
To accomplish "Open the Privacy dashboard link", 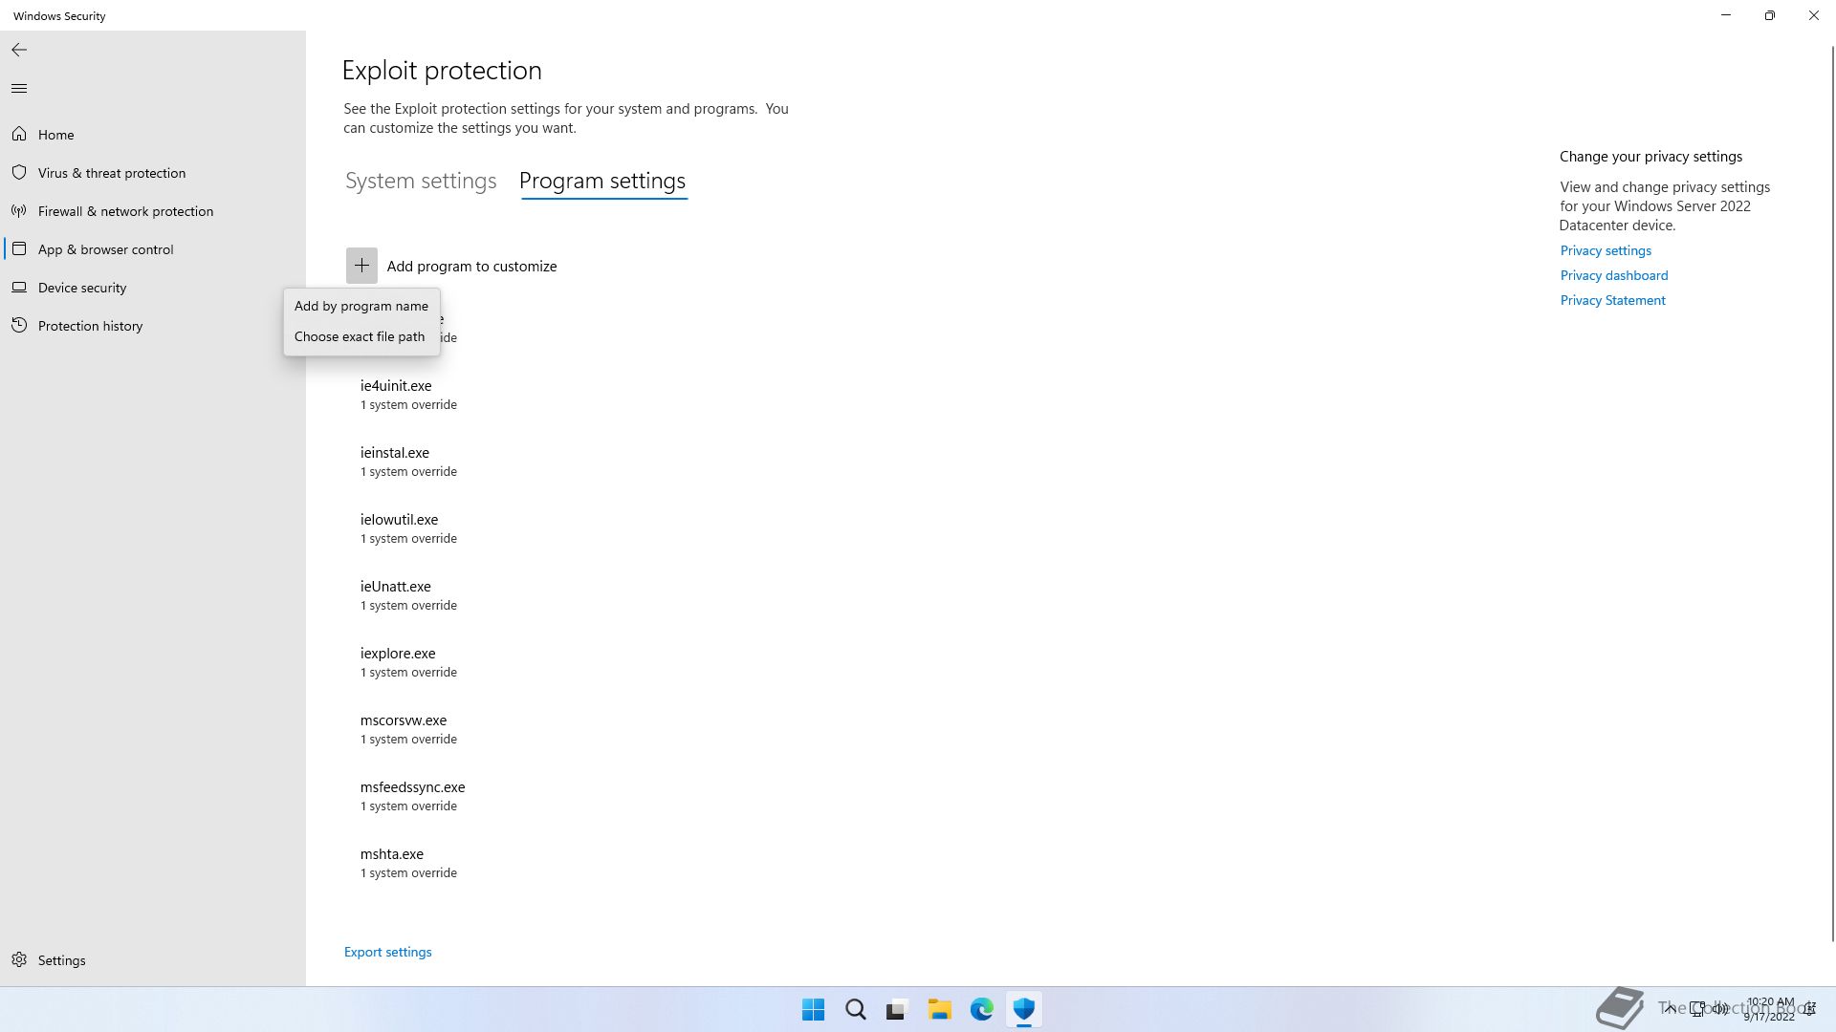I will click(1613, 275).
